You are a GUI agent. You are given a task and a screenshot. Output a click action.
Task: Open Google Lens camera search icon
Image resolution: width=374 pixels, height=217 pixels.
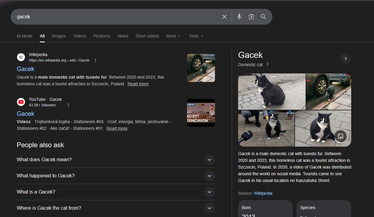(252, 17)
